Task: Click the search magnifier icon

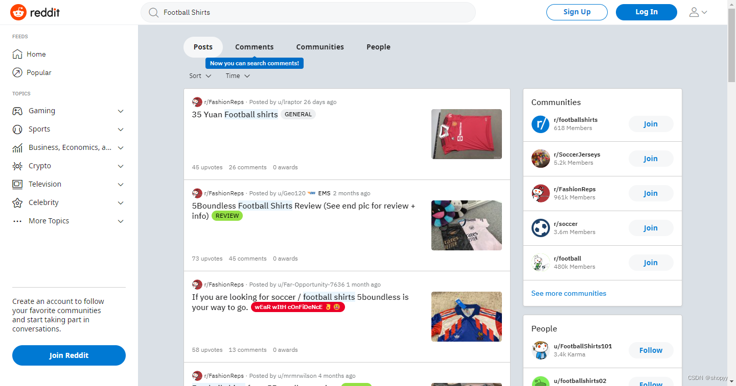Action: (x=153, y=12)
